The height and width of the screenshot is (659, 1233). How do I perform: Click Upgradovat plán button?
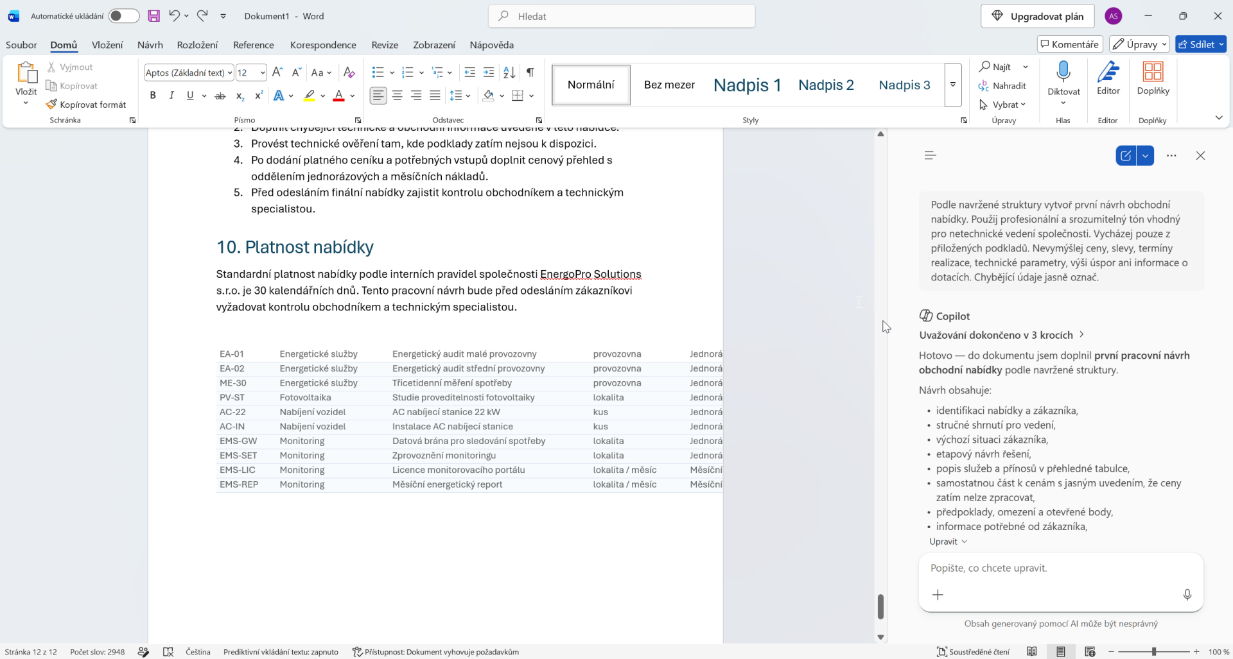[x=1037, y=16]
